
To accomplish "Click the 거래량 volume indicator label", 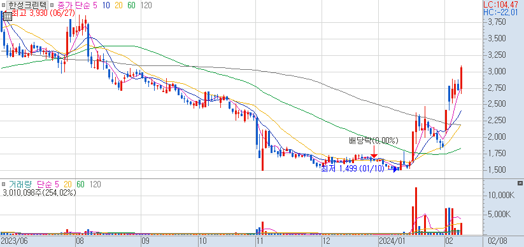I will [x=22, y=184].
